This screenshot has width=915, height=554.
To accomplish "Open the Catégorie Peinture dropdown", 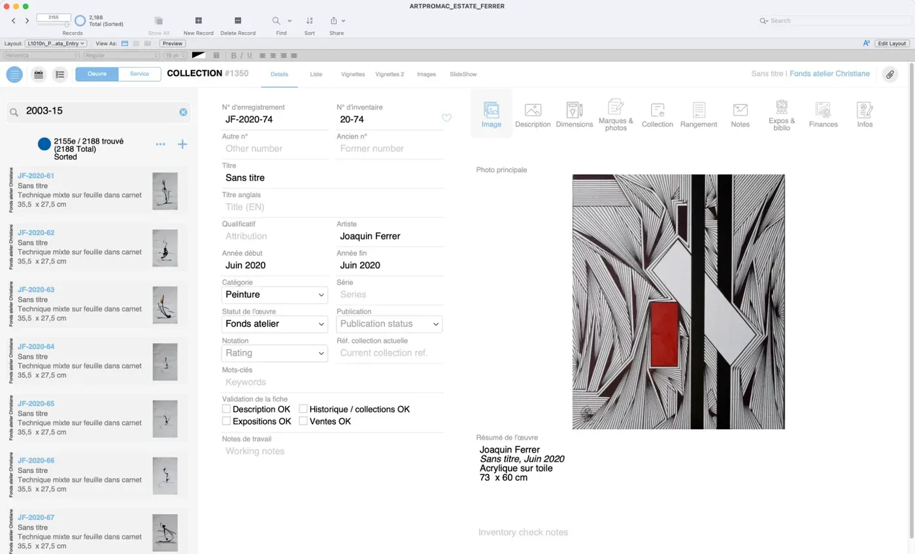I will point(274,295).
